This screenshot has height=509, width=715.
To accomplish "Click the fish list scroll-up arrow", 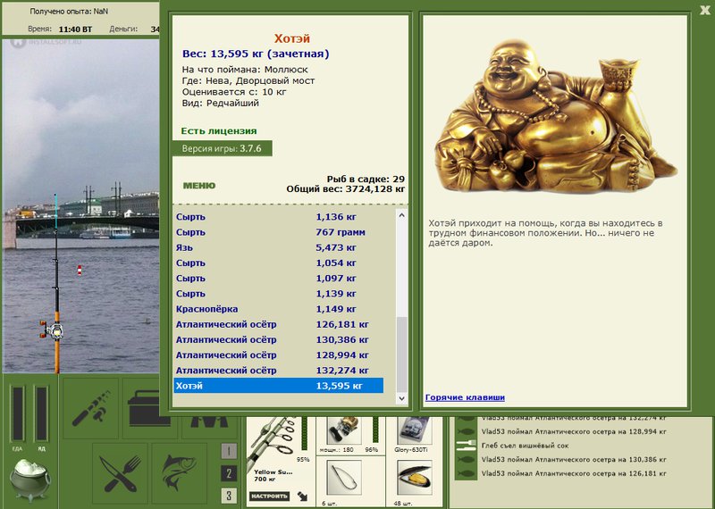I will coord(401,215).
